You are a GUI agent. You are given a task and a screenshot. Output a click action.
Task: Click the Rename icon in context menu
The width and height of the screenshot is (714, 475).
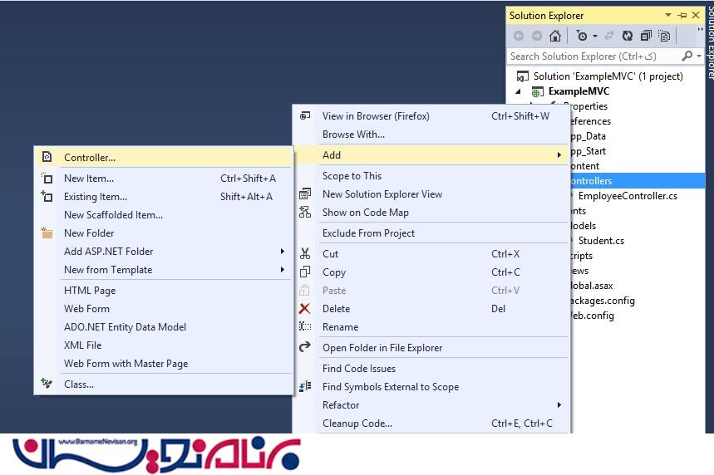pos(304,326)
